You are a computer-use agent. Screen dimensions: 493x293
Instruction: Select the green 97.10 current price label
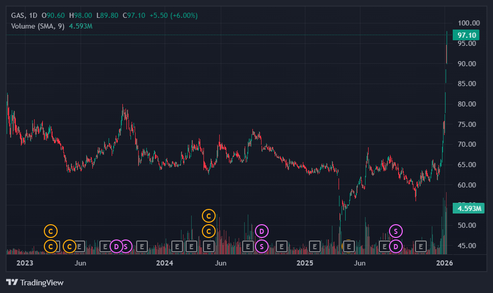pyautogui.click(x=466, y=35)
